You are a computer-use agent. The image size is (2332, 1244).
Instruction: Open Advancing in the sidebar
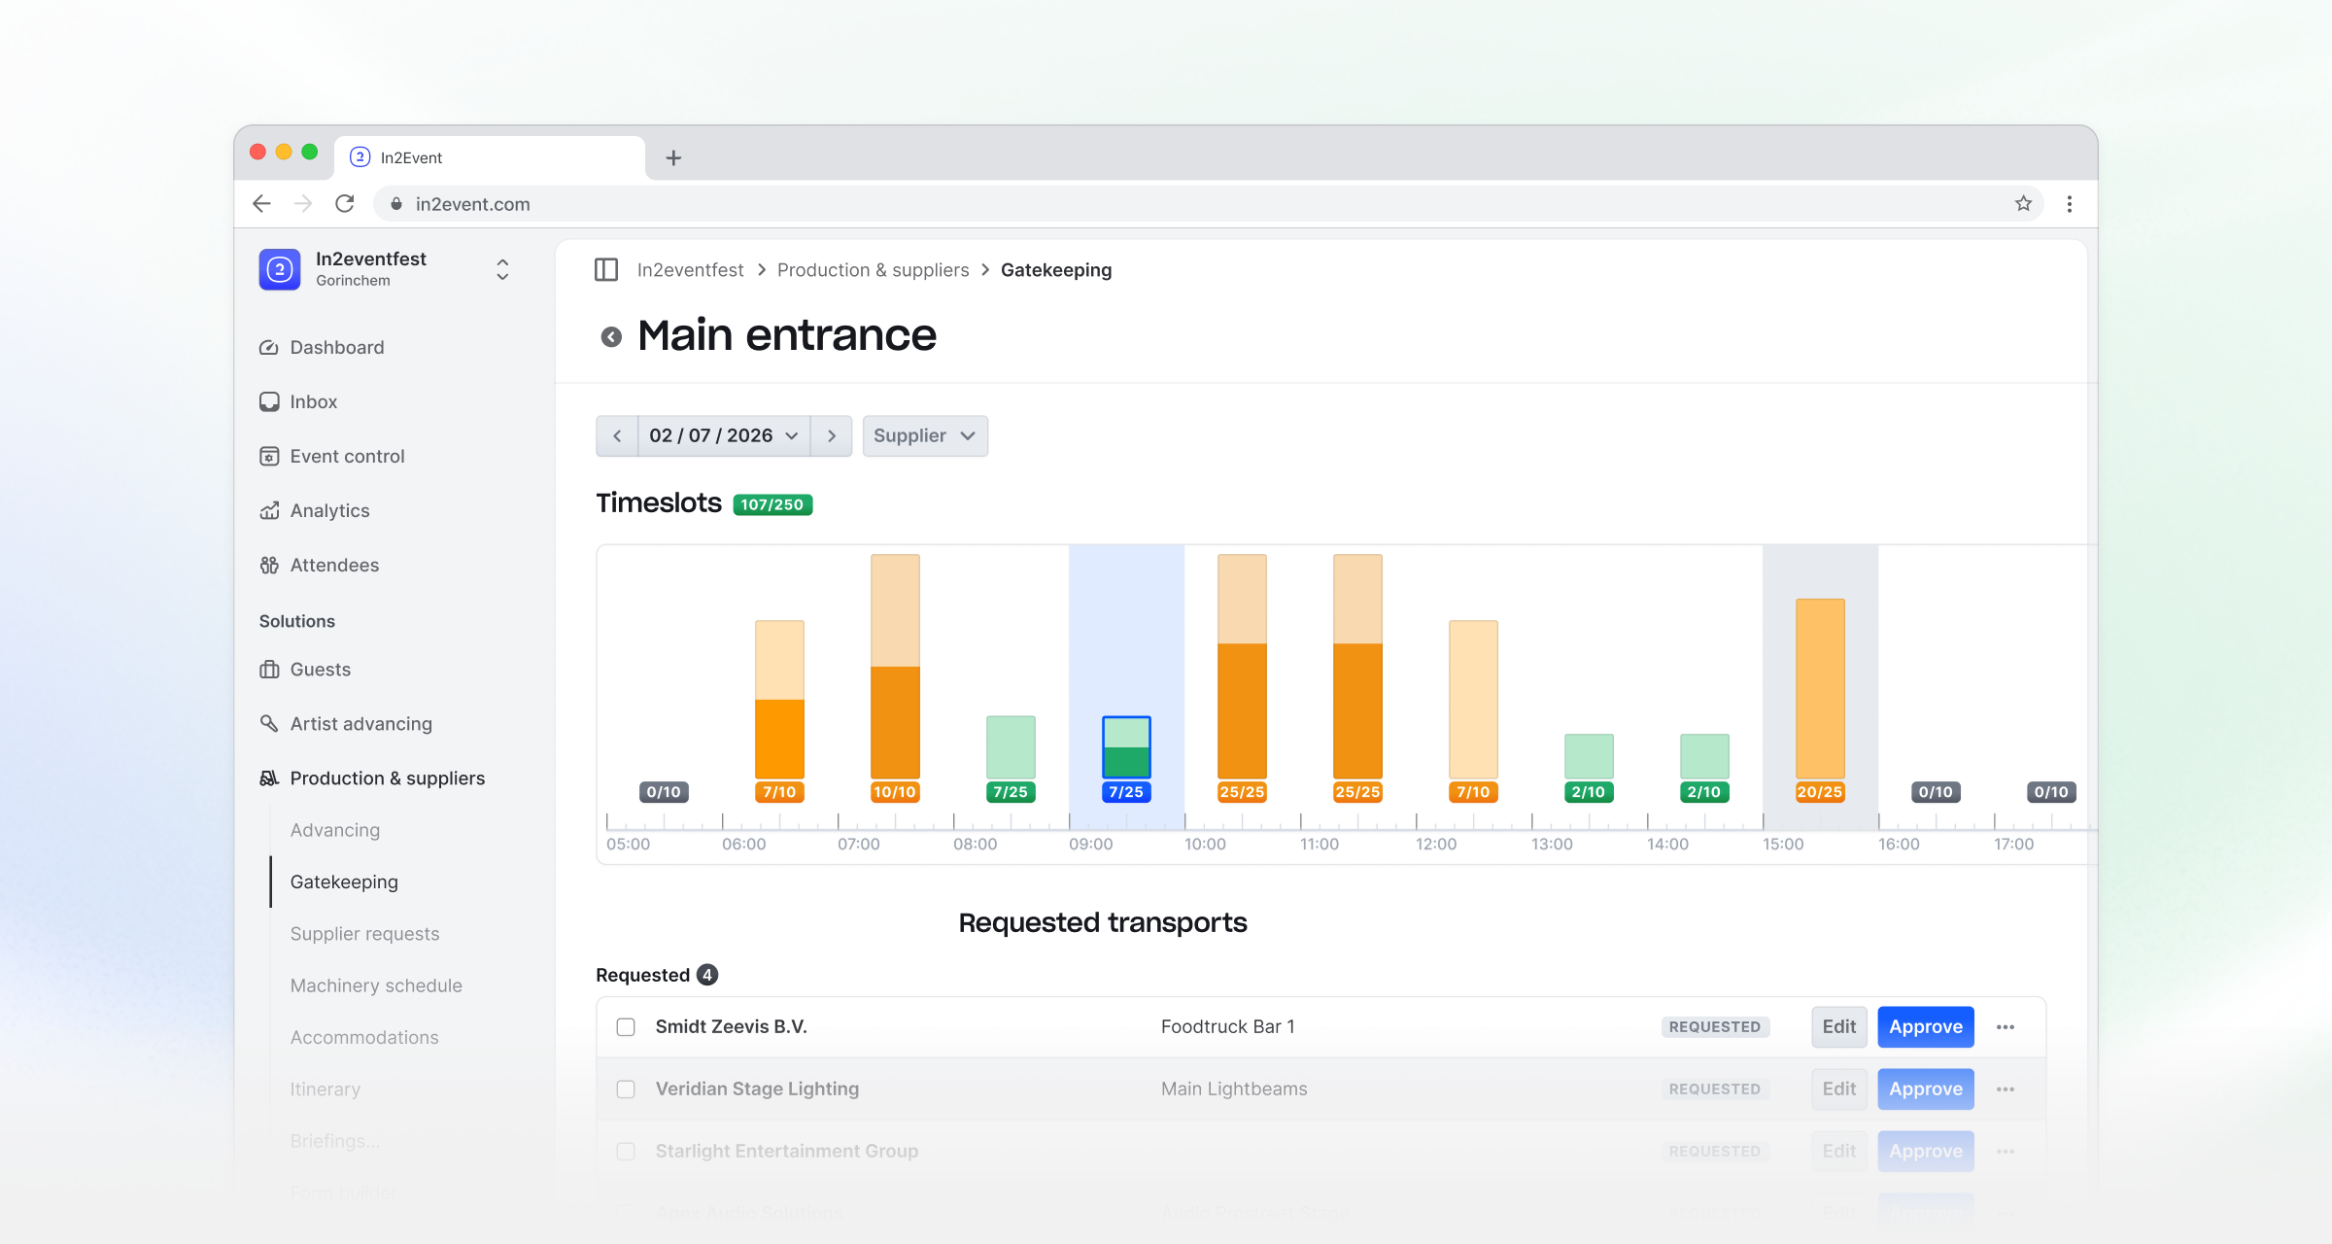pos(335,830)
